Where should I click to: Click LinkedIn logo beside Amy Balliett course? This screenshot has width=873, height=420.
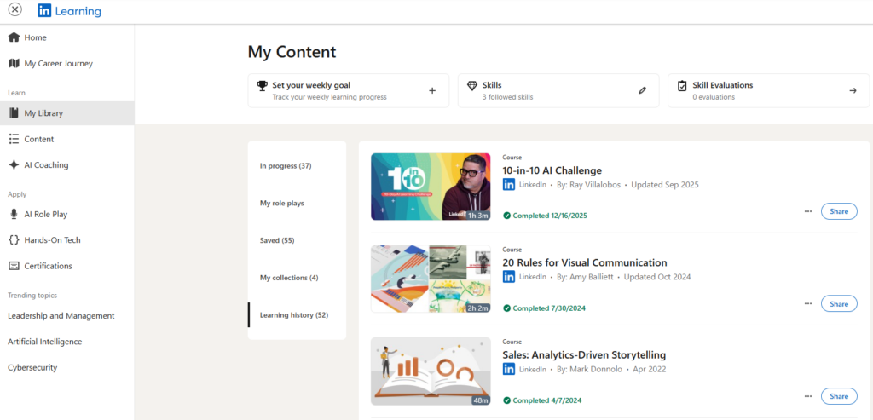tap(508, 277)
